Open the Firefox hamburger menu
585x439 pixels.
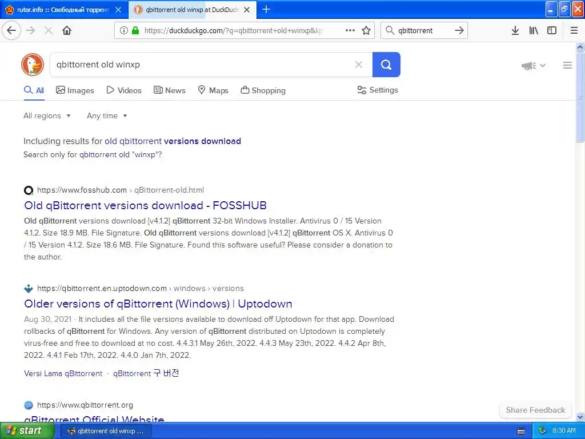point(574,30)
